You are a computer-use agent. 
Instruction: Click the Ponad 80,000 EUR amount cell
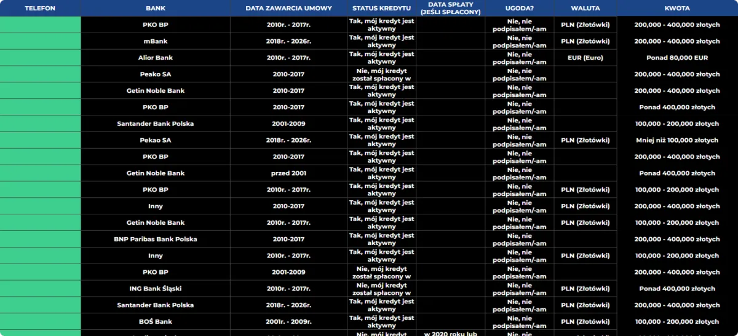tap(677, 58)
